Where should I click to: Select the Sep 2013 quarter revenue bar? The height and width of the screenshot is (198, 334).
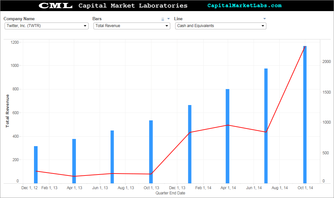[151, 152]
